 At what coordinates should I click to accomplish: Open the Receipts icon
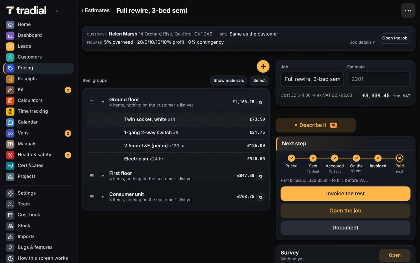click(10, 79)
